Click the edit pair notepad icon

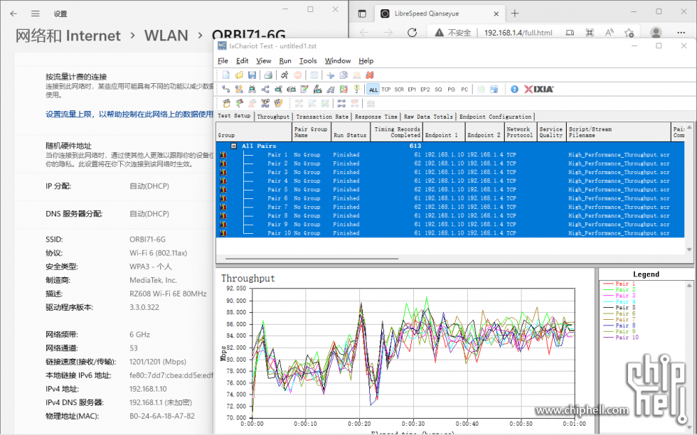[x=304, y=90]
